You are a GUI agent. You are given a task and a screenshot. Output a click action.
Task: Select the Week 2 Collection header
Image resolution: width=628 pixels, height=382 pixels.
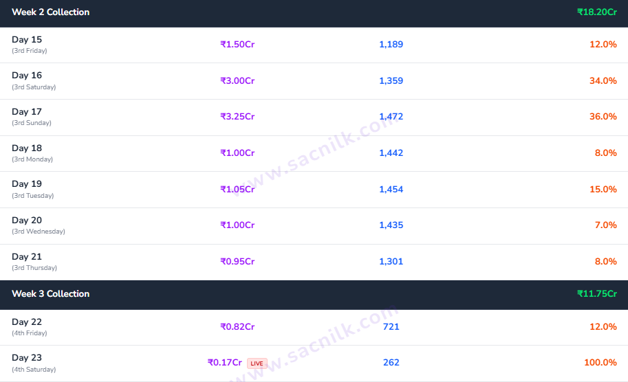[x=50, y=12]
